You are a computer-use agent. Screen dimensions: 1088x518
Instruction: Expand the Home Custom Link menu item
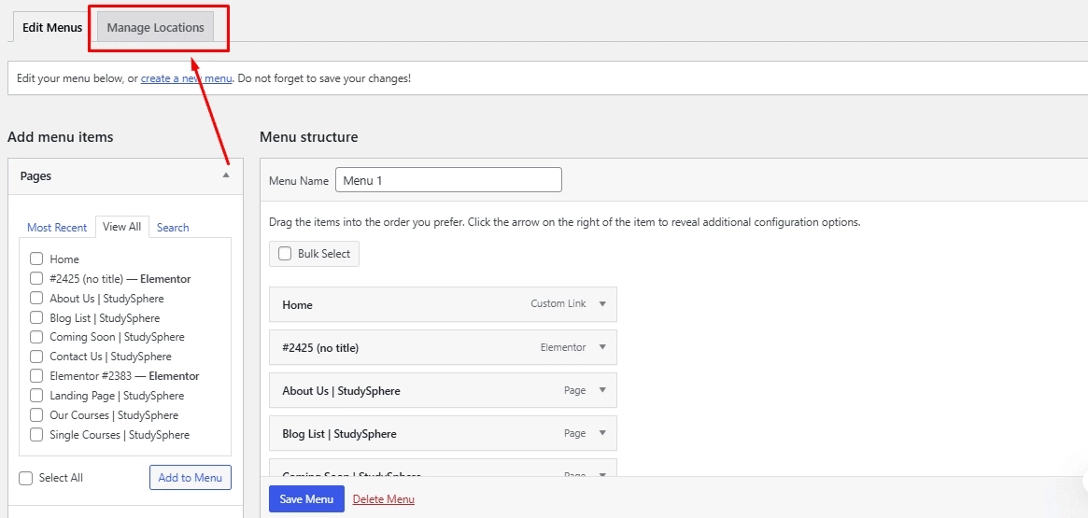pyautogui.click(x=602, y=303)
